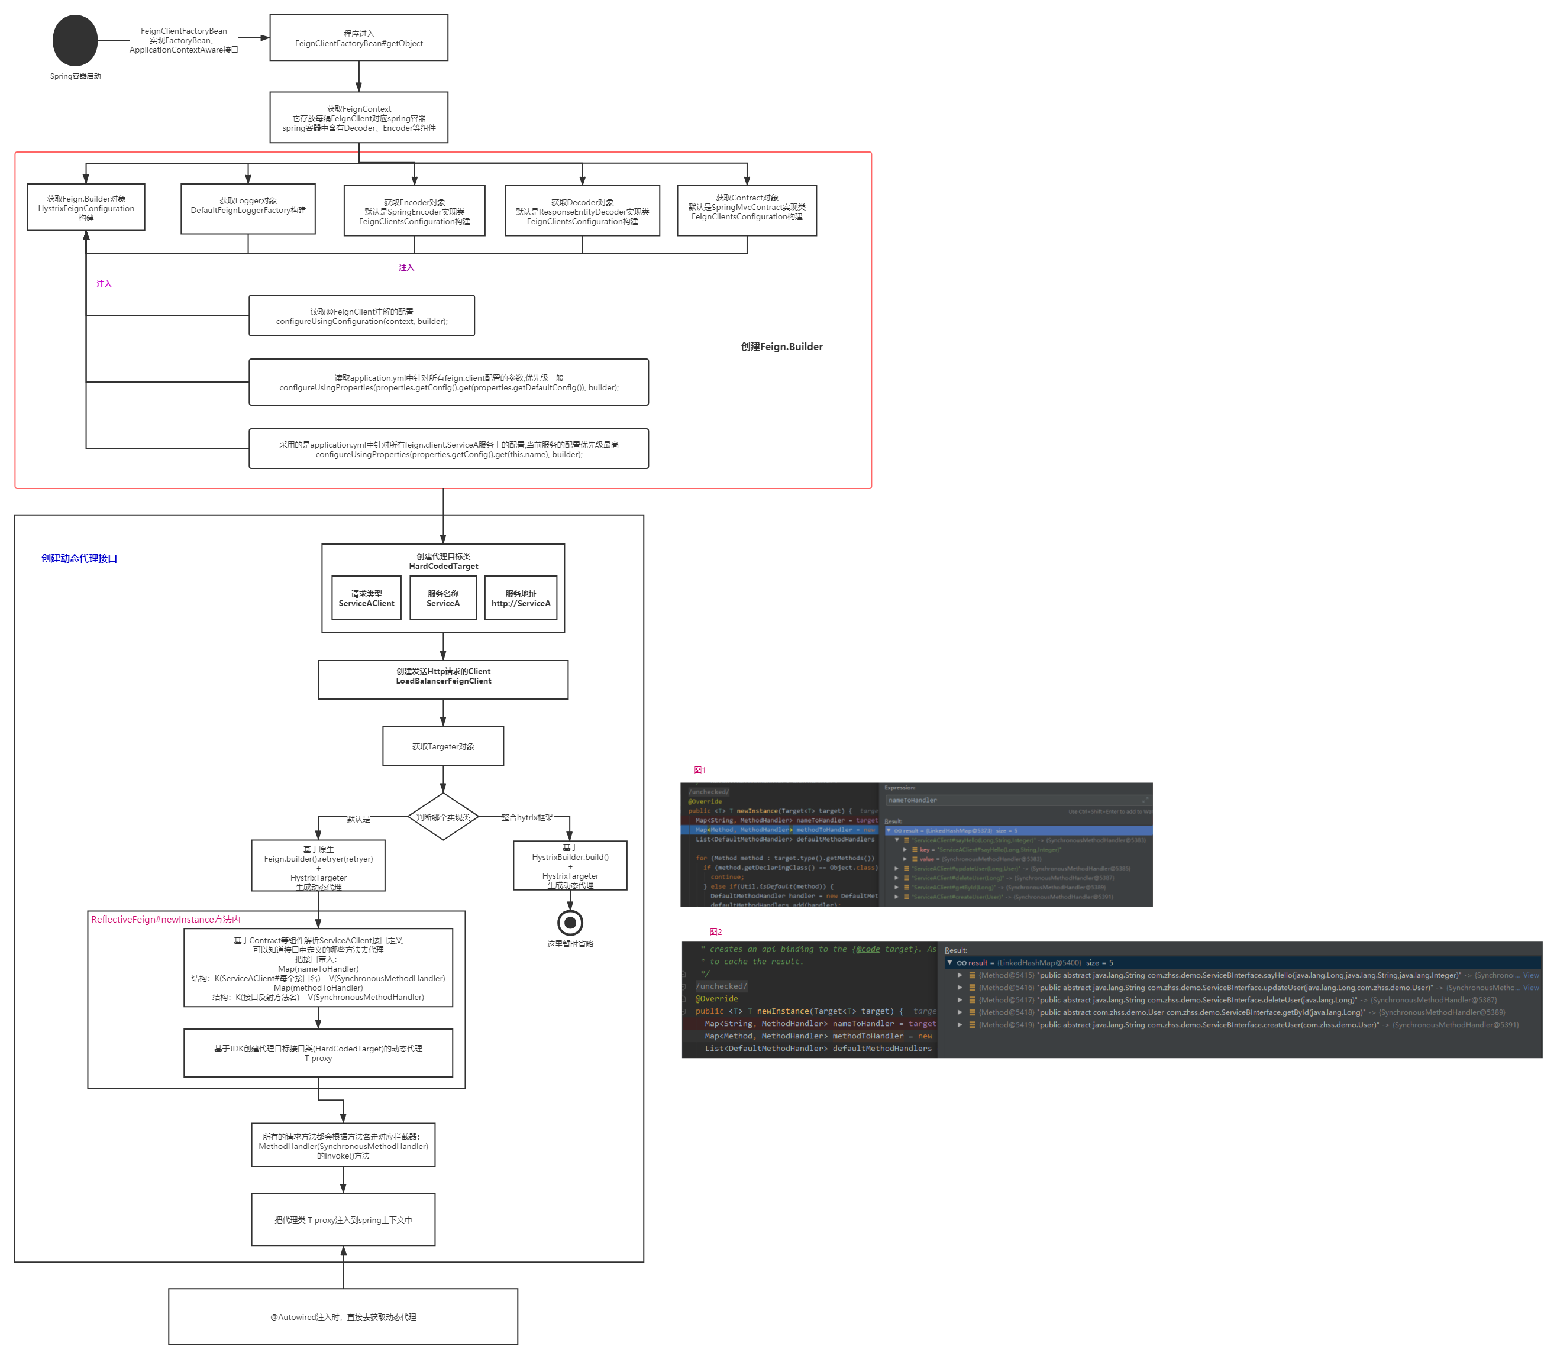The image size is (1557, 1359).
Task: Expand the value SynchronousMethodHandler@5383 node
Action: tap(905, 859)
